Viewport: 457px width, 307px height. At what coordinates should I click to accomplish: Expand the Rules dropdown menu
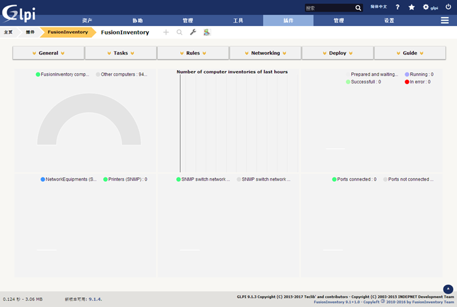click(193, 53)
